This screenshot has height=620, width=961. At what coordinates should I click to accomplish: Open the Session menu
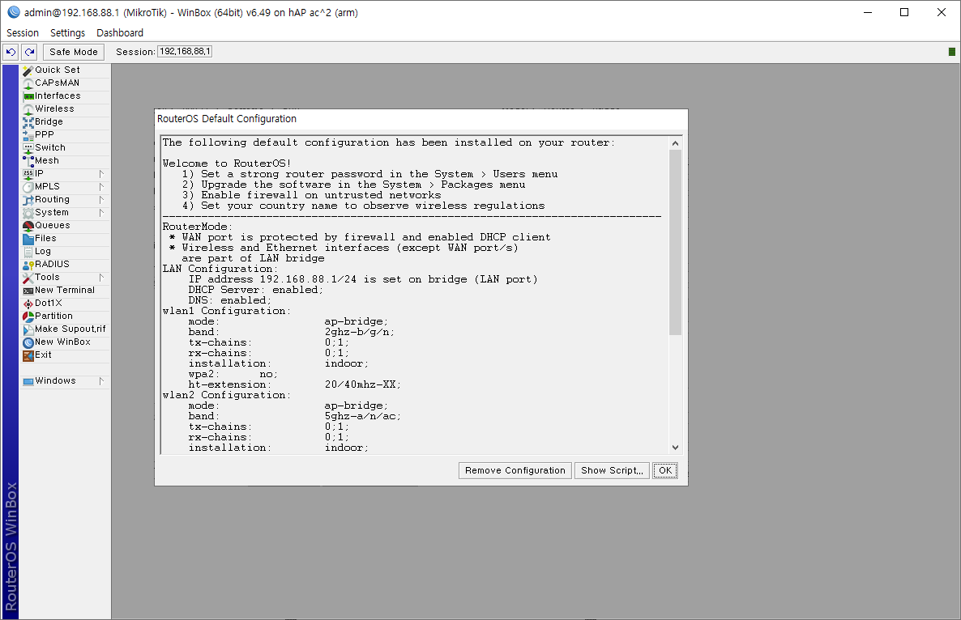point(23,33)
